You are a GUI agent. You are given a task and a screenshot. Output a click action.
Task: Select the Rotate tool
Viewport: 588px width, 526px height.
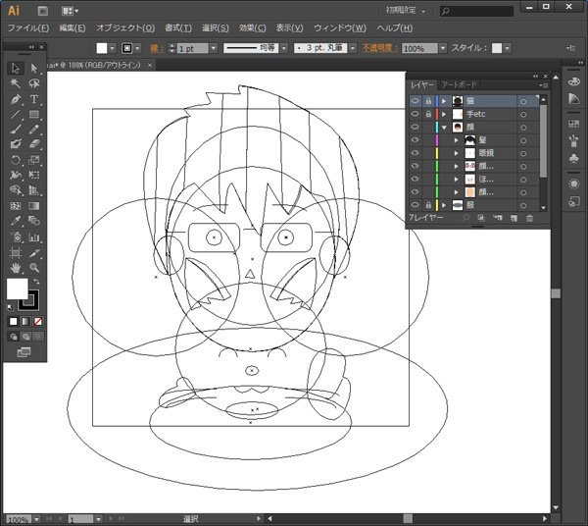pos(16,160)
